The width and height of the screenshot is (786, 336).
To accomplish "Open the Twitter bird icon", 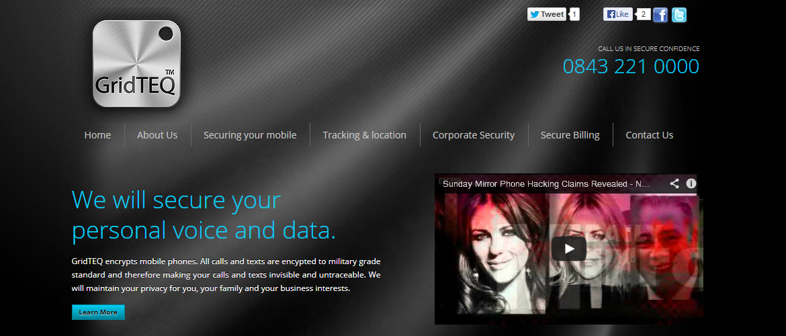I will [x=679, y=15].
